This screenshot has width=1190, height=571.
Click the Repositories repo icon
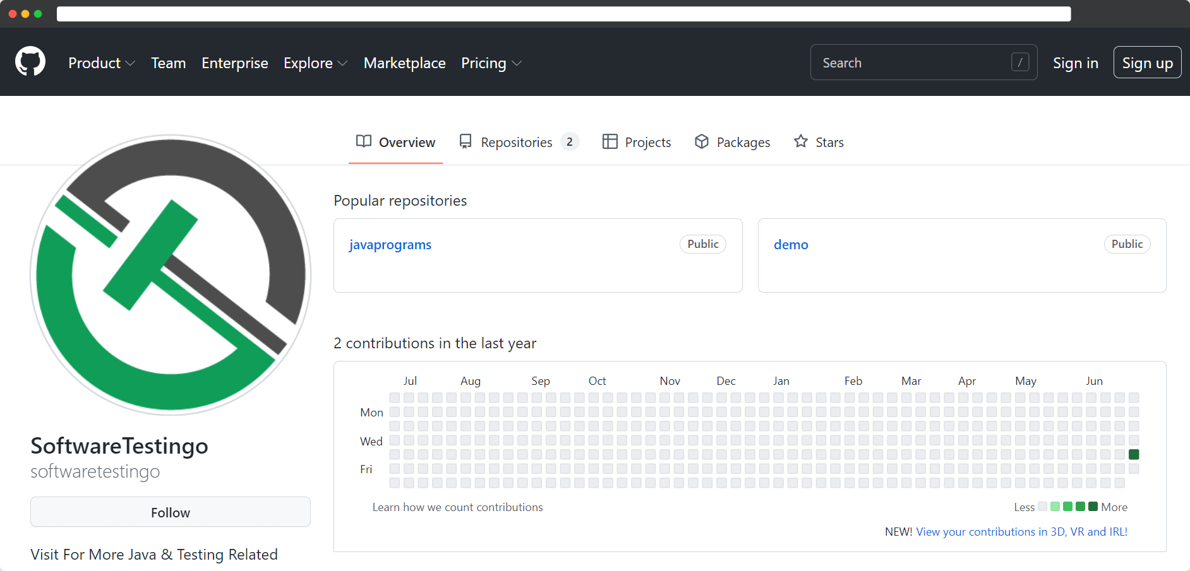coord(466,141)
